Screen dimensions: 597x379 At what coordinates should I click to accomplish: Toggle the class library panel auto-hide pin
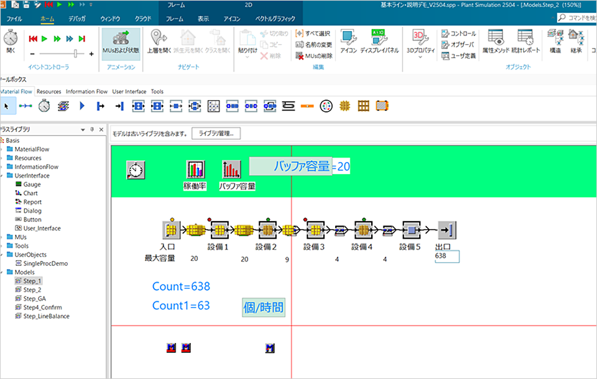(92, 129)
